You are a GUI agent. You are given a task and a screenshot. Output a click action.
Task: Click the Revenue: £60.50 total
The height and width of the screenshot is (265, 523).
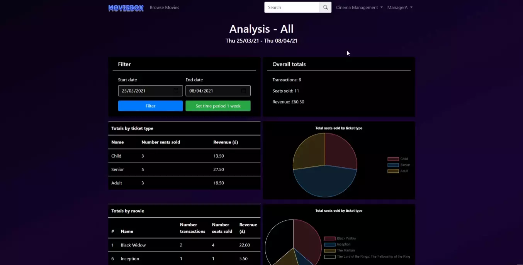pos(288,102)
